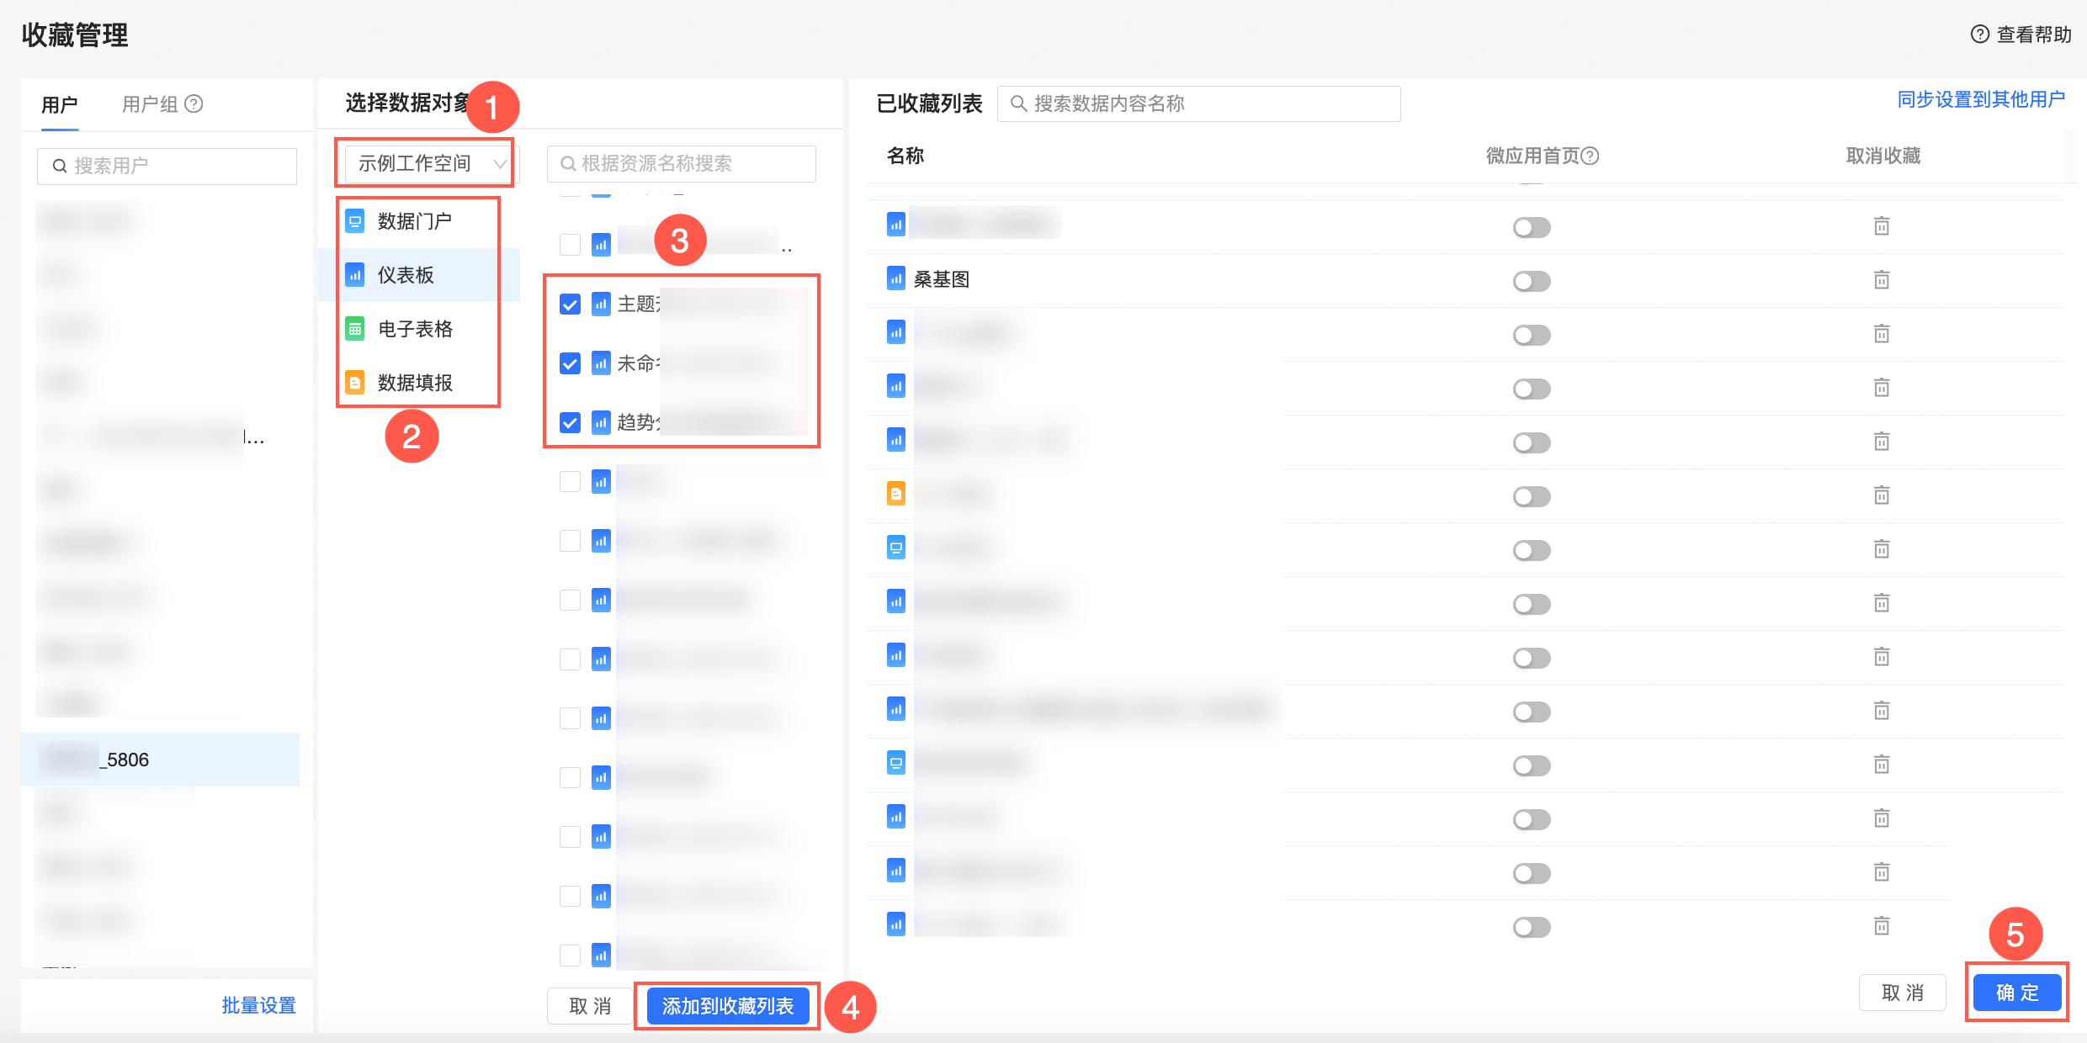Click the orange 数据填报 form icon

tap(355, 383)
